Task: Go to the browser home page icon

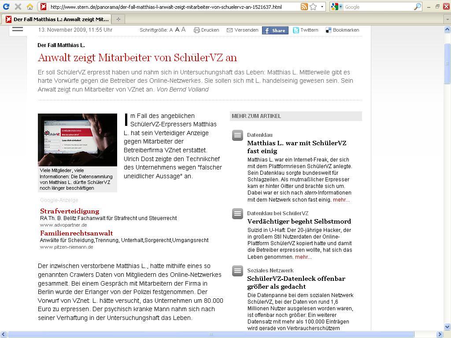Action: pyautogui.click(x=30, y=6)
